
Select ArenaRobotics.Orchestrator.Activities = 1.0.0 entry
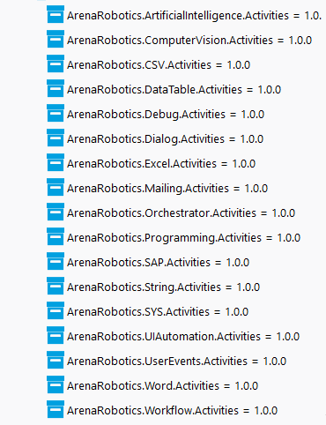coord(181,213)
